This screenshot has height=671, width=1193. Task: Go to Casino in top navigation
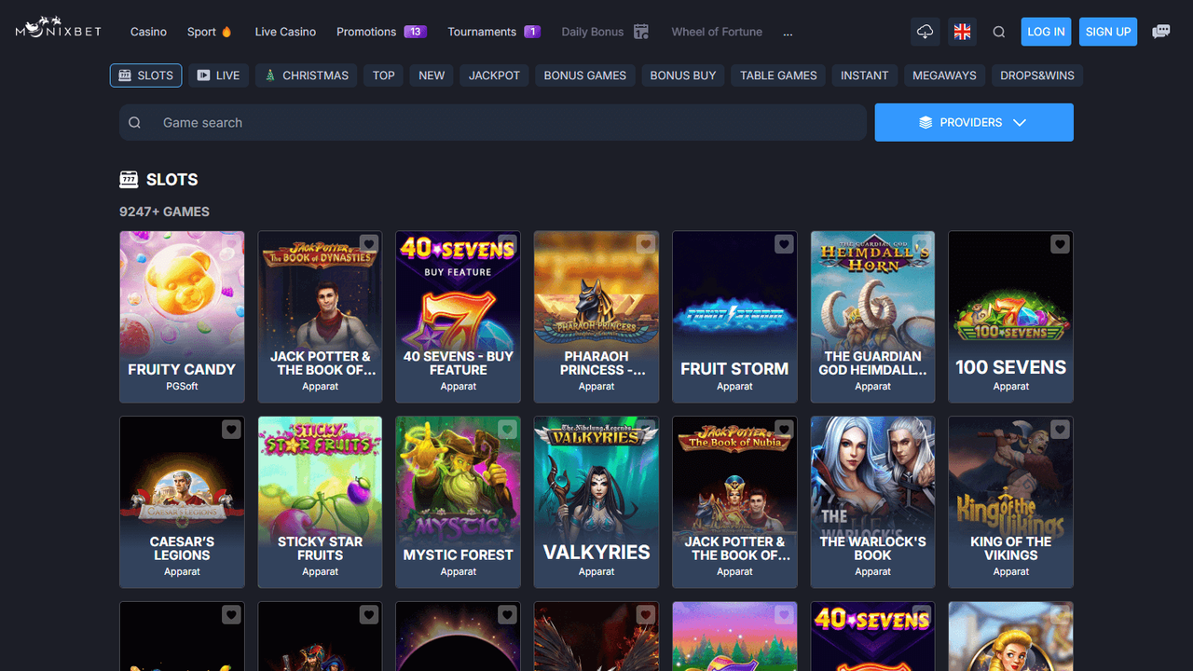coord(148,32)
